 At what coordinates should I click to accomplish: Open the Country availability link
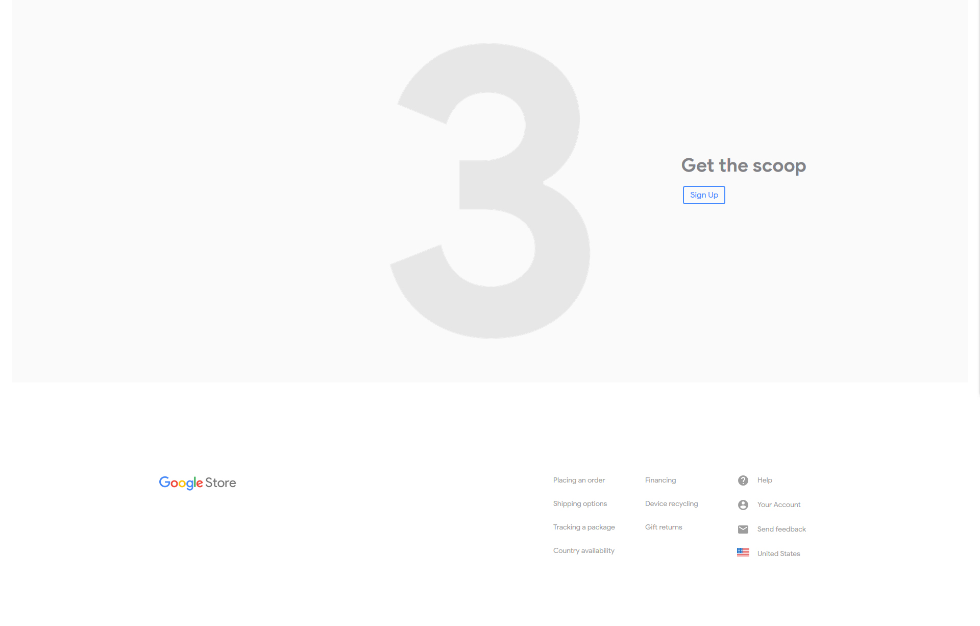[584, 551]
